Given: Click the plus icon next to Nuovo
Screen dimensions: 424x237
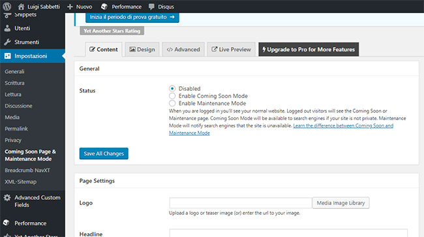Looking at the screenshot, I should click(70, 7).
